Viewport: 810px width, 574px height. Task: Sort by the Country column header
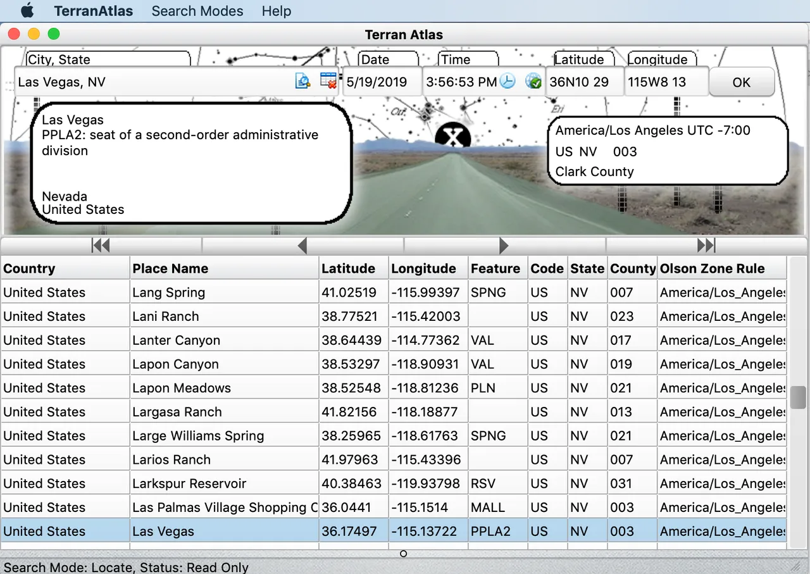tap(65, 268)
